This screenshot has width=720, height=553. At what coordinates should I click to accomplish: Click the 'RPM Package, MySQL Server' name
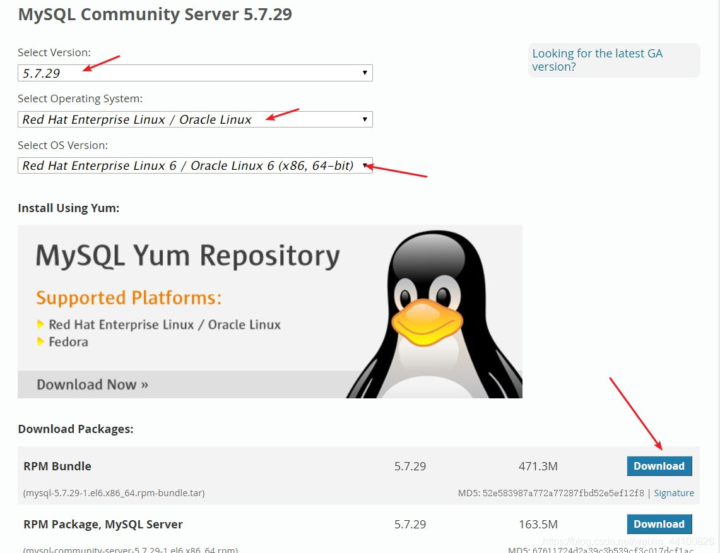pyautogui.click(x=103, y=524)
